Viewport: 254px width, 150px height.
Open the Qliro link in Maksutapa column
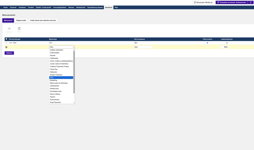51,43
